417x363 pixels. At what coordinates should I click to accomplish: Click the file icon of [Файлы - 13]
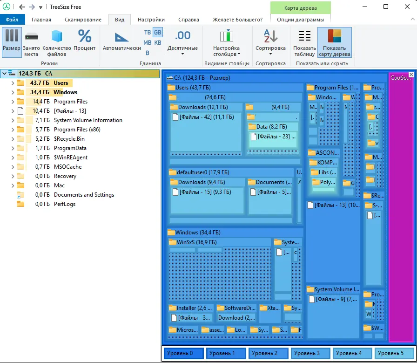click(20, 111)
